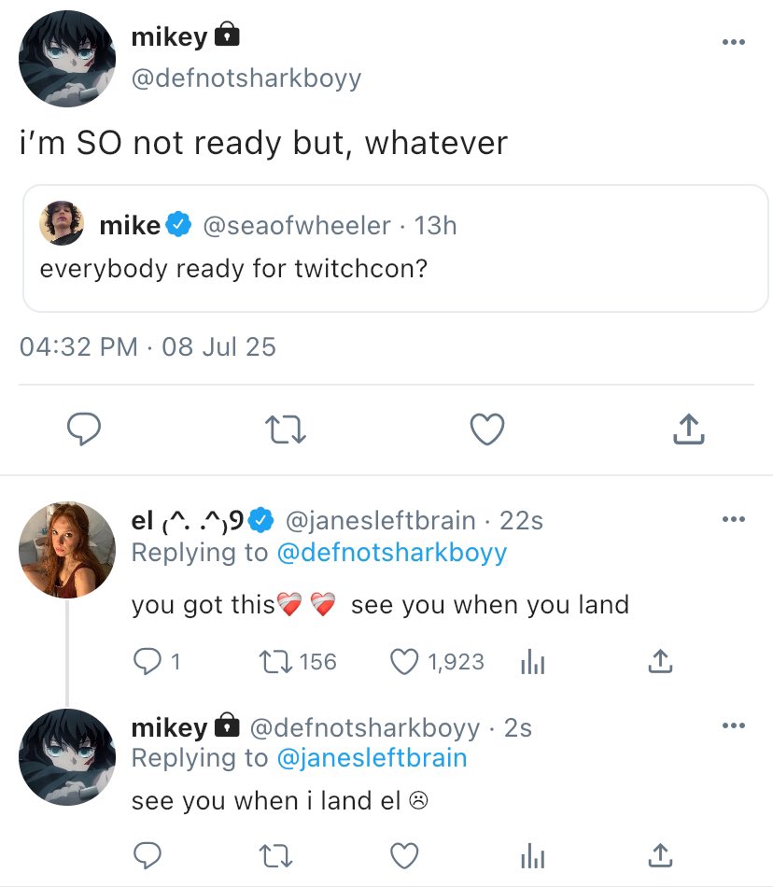The image size is (773, 887).
Task: Open more options on the main tweet
Action: click(734, 42)
